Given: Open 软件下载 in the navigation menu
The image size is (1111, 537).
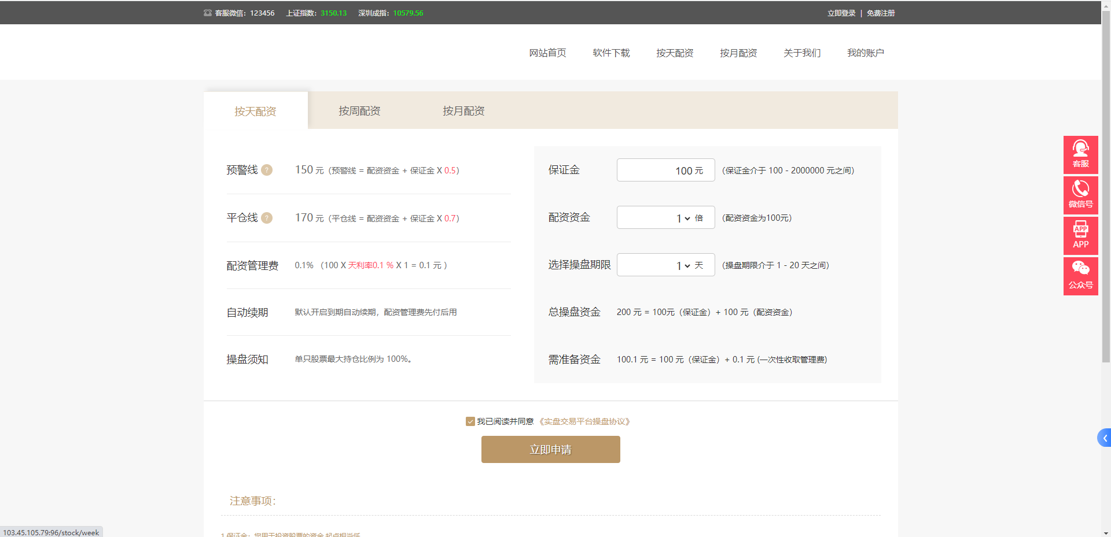Looking at the screenshot, I should [611, 53].
